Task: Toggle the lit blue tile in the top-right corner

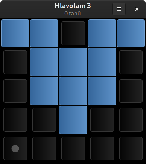Action: point(131,33)
